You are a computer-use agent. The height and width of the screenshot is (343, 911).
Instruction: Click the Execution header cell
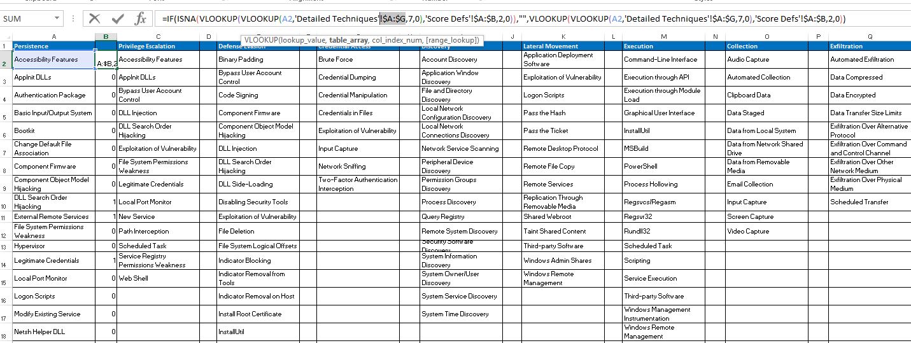[x=664, y=46]
